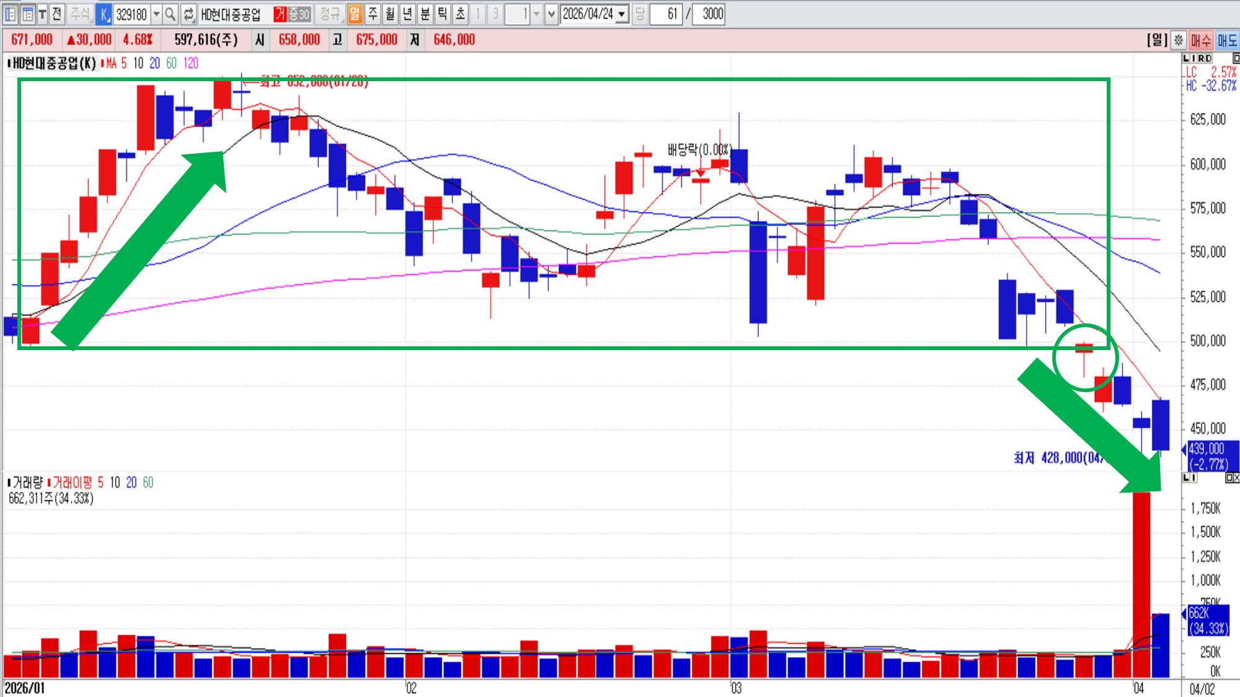Click the refresh/swap arrows icon
Image resolution: width=1240 pixels, height=697 pixels.
pos(188,14)
